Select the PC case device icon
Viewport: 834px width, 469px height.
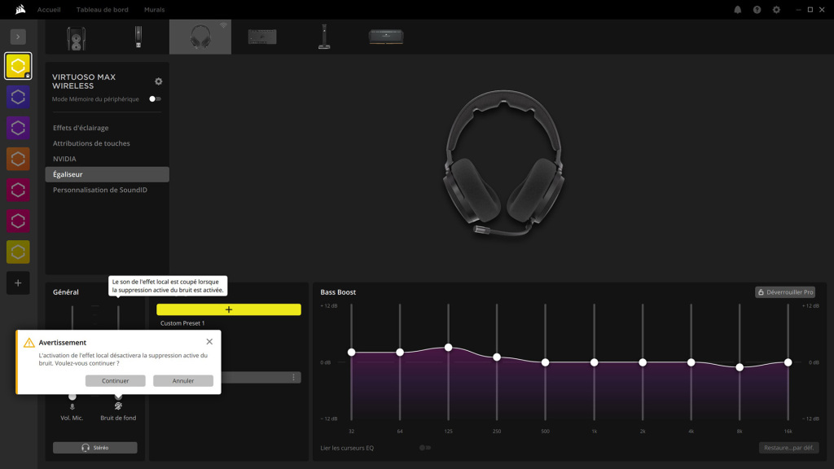pos(76,37)
